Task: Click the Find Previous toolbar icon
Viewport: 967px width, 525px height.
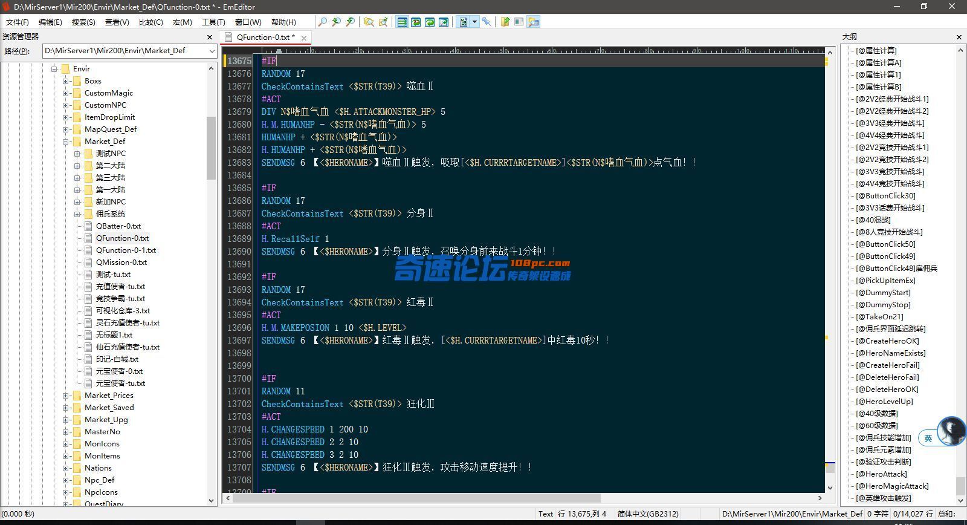Action: (337, 22)
